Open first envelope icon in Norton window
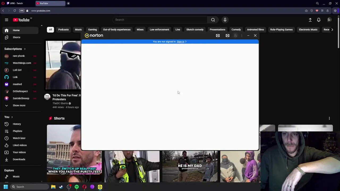This screenshot has width=340, height=191. point(218,36)
